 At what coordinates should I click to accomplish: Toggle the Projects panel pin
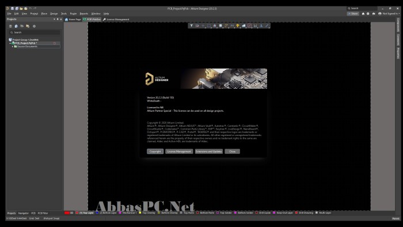[58, 19]
